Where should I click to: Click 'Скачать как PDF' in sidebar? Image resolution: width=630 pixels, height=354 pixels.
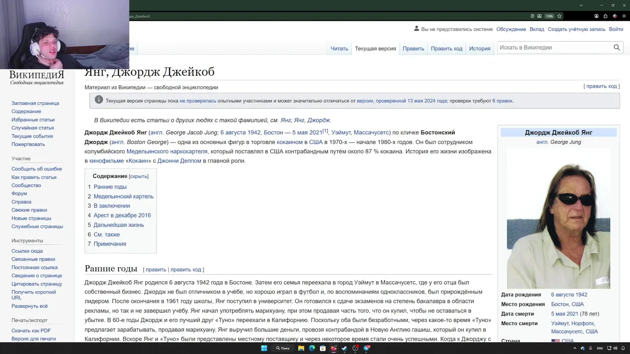(x=31, y=330)
